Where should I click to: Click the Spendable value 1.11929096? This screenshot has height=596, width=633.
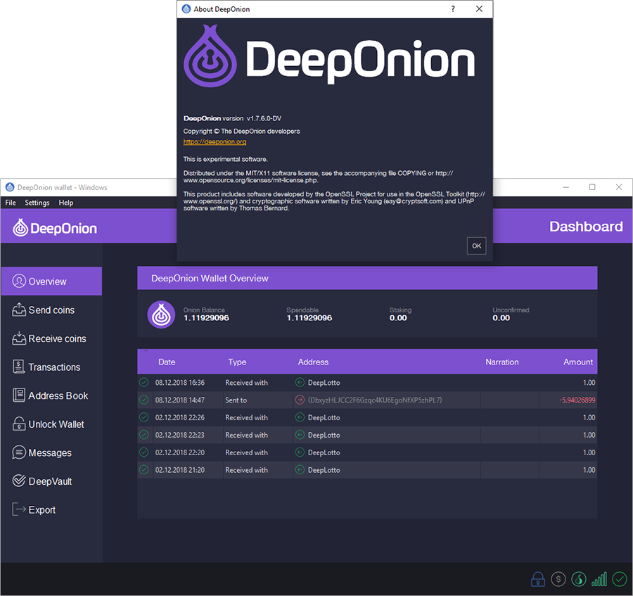pos(309,318)
